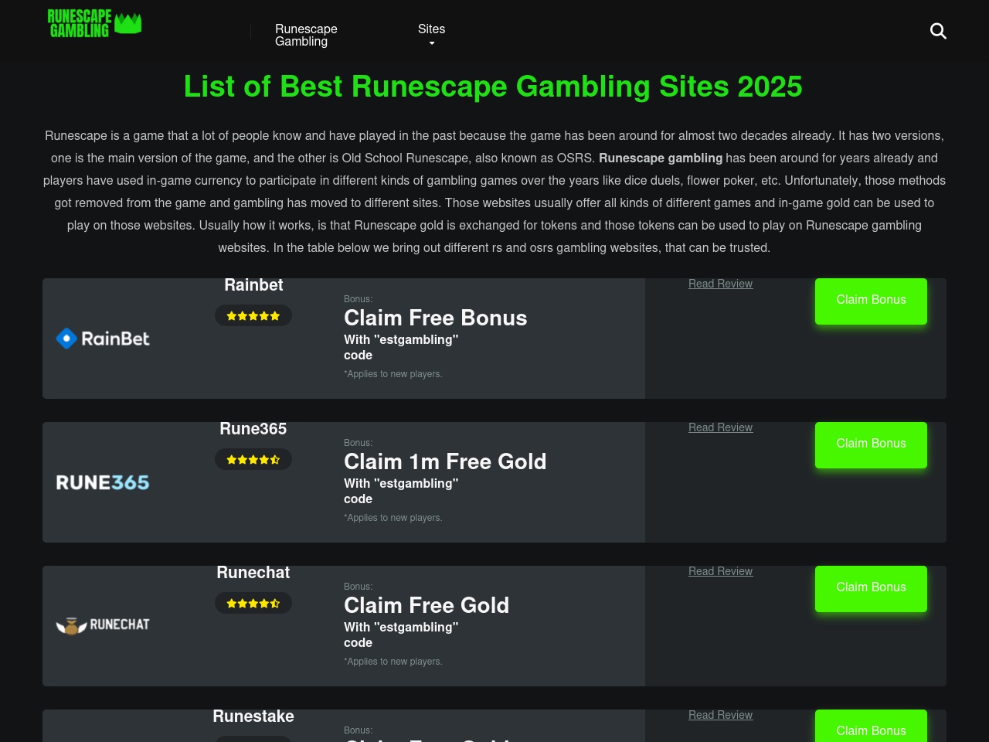This screenshot has width=989, height=742.
Task: Select the Rune365 site title
Action: point(253,429)
